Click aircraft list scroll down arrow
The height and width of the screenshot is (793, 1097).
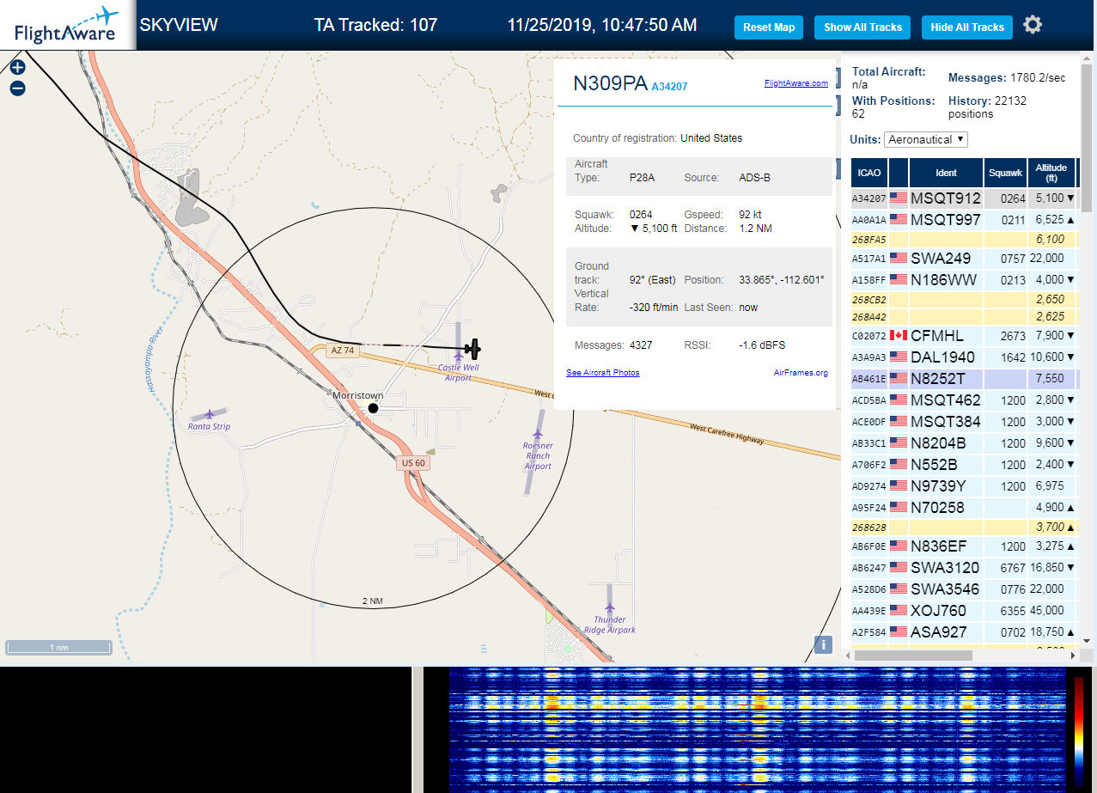[x=1087, y=640]
